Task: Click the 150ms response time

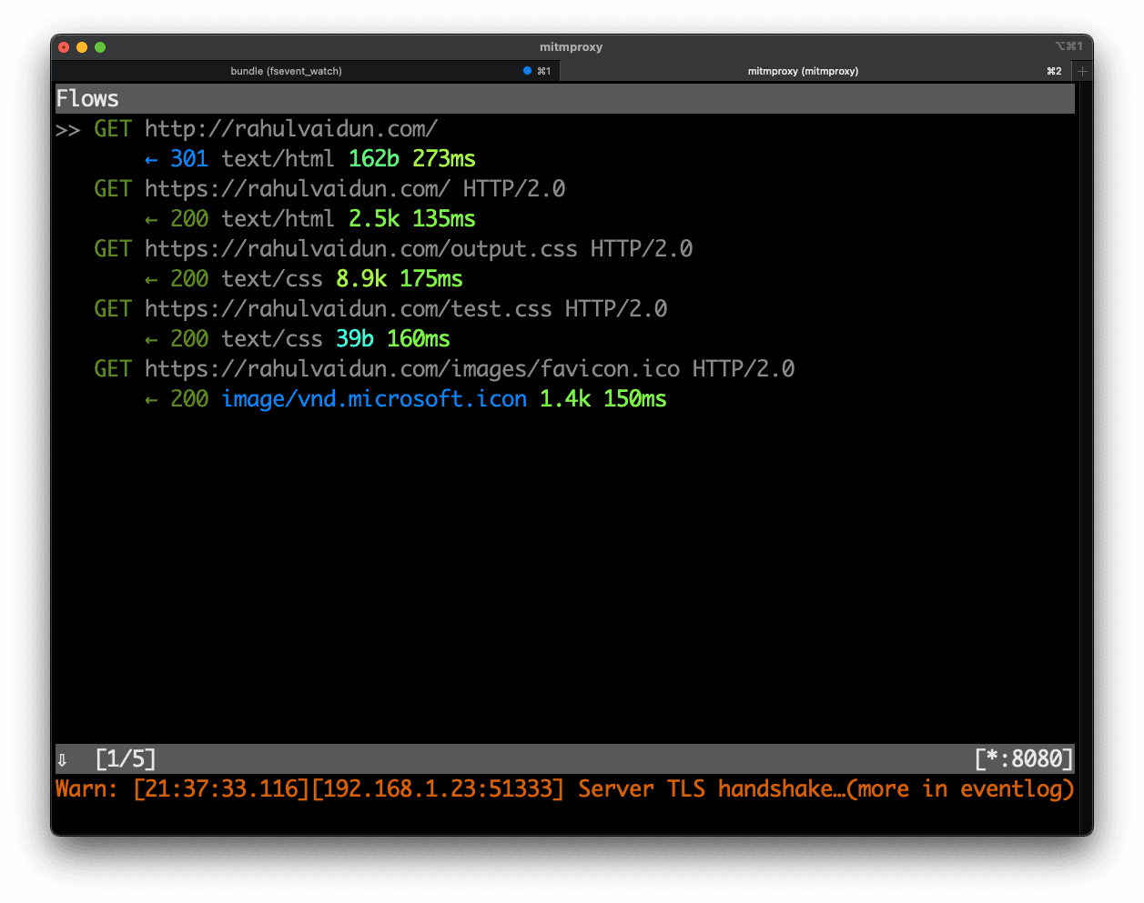Action: [x=635, y=399]
